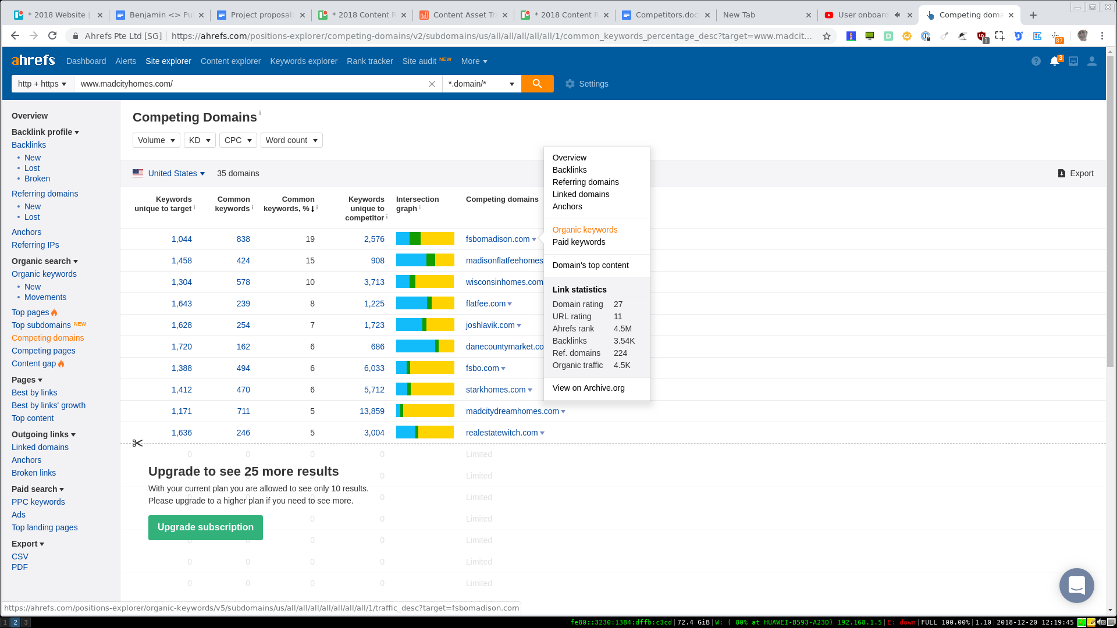Switch to workspace 3 in status bar

(26, 622)
